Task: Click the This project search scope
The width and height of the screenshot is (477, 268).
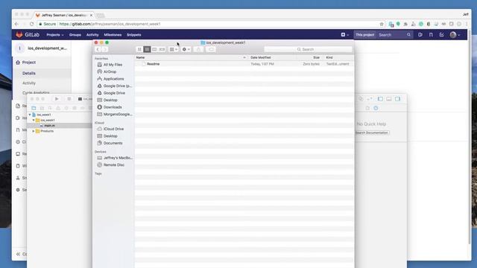Action: coord(364,35)
